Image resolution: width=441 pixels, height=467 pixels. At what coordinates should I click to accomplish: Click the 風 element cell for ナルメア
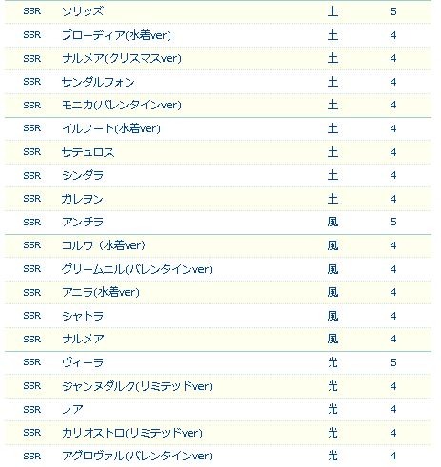point(332,339)
